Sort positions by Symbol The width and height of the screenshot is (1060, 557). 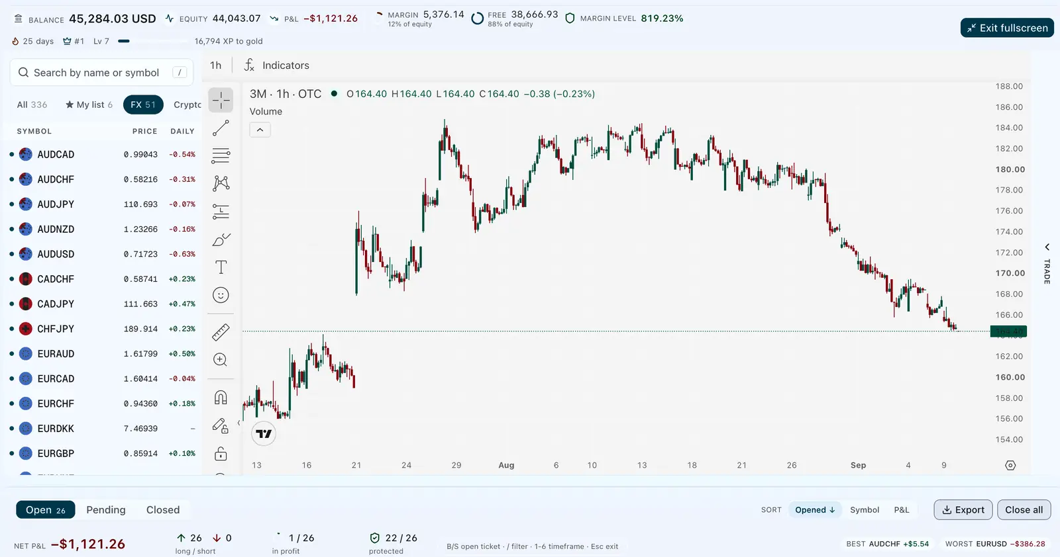(x=865, y=509)
